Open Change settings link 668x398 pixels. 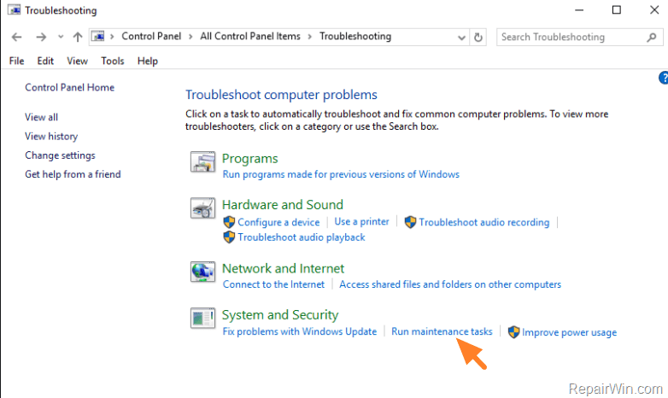pyautogui.click(x=60, y=155)
